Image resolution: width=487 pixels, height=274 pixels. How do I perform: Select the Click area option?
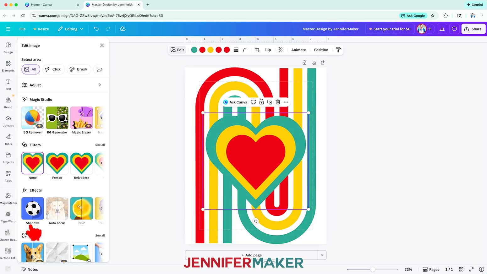[53, 69]
